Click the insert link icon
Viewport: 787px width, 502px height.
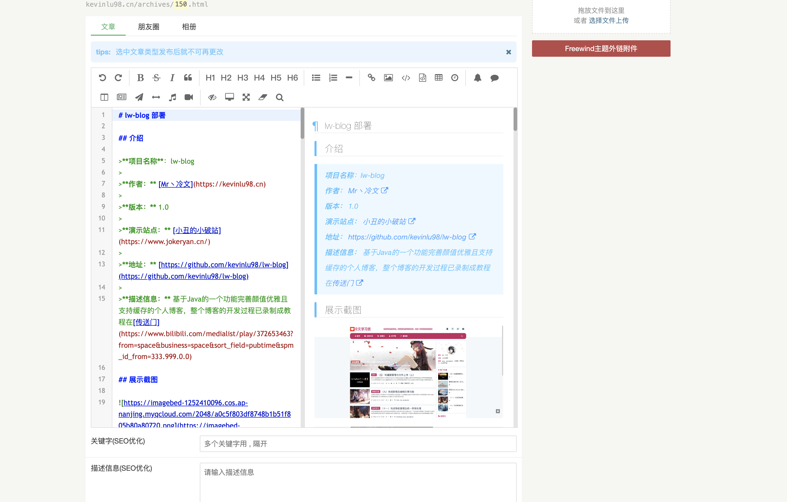(x=371, y=78)
